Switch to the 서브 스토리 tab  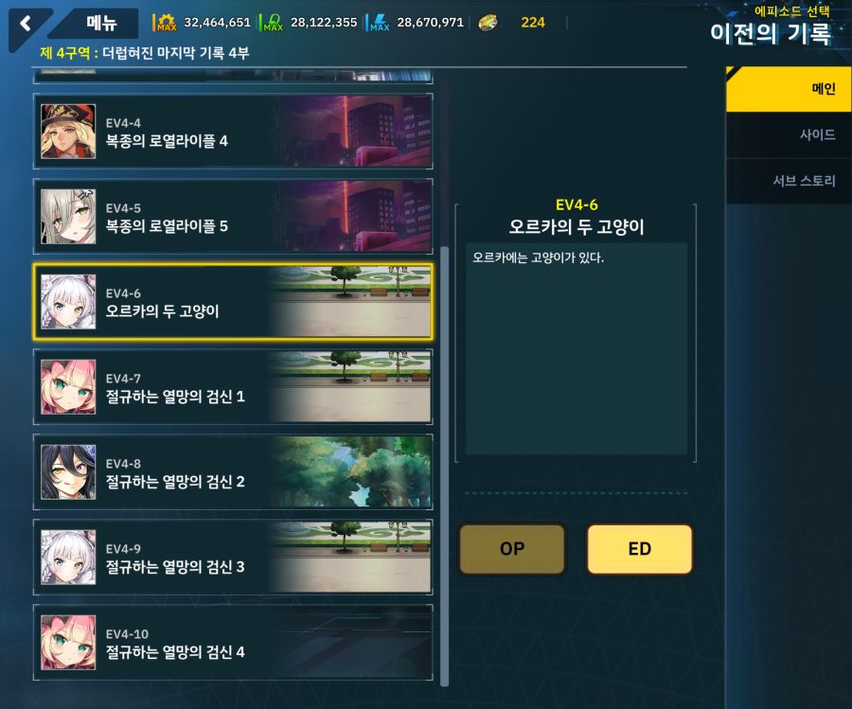(789, 181)
